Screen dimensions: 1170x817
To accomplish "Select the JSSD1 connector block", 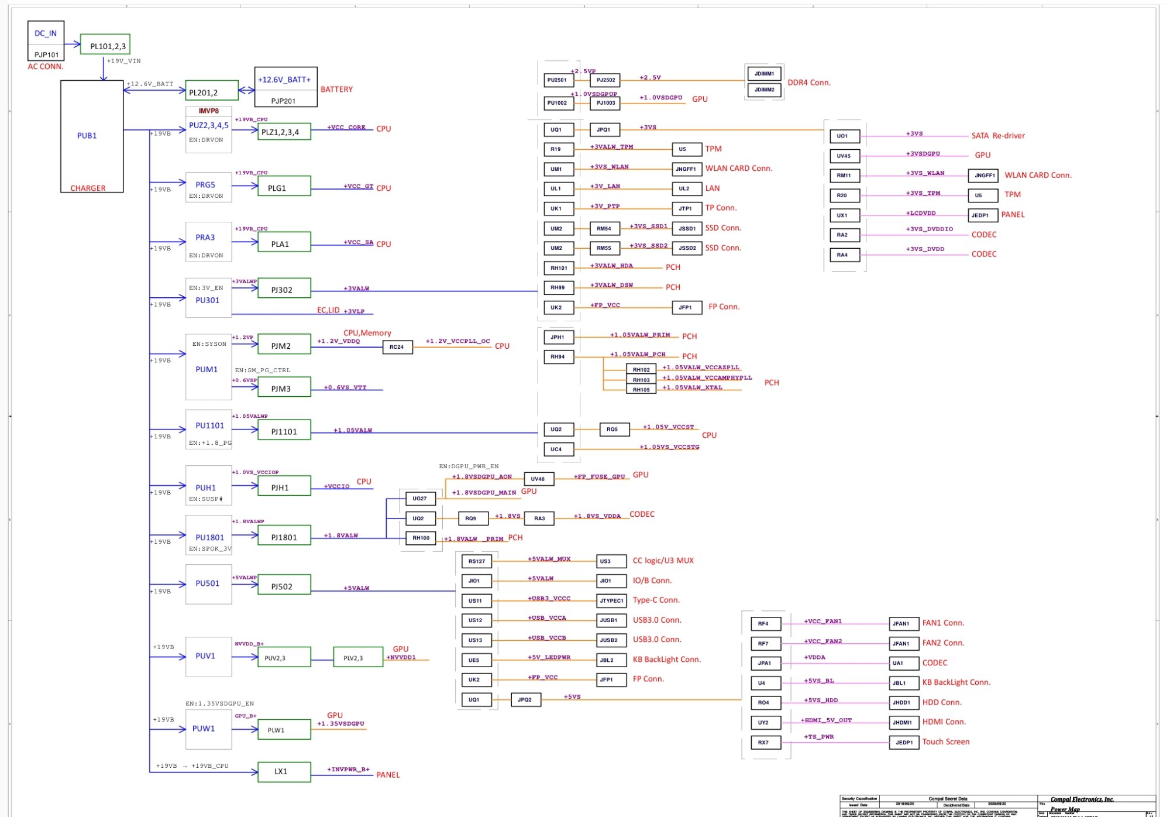I will 687,229.
